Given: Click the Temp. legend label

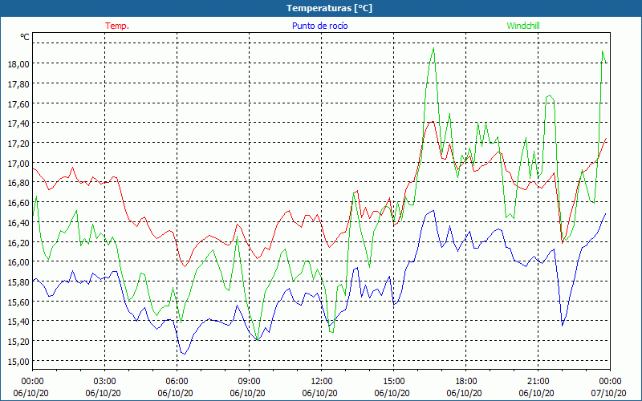Looking at the screenshot, I should pos(117,26).
